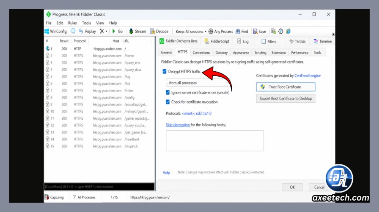
Task: Select session with URL /dispatch
Action: coord(99,146)
